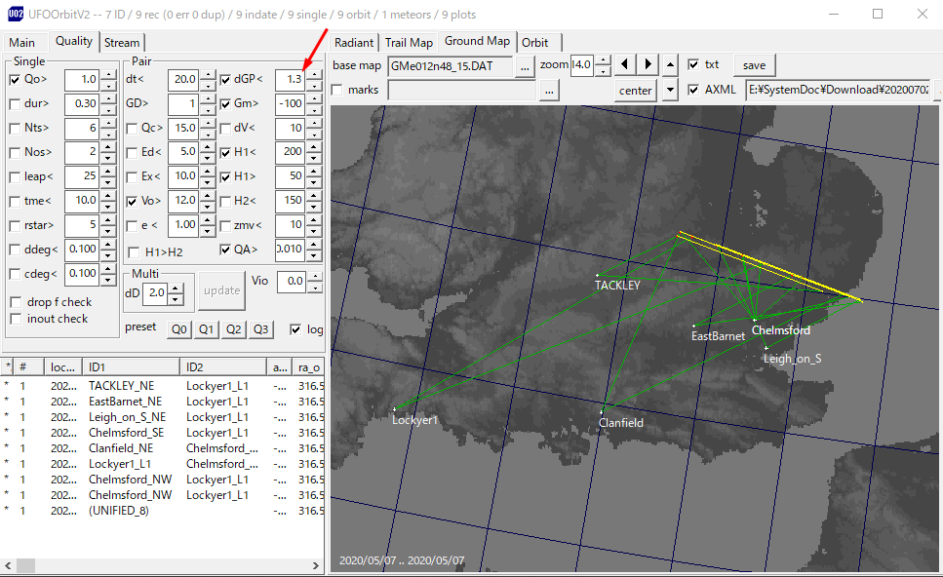Disable the AXML checkbox
Image resolution: width=943 pixels, height=577 pixels.
pos(693,90)
